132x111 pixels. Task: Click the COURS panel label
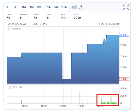[16, 29]
